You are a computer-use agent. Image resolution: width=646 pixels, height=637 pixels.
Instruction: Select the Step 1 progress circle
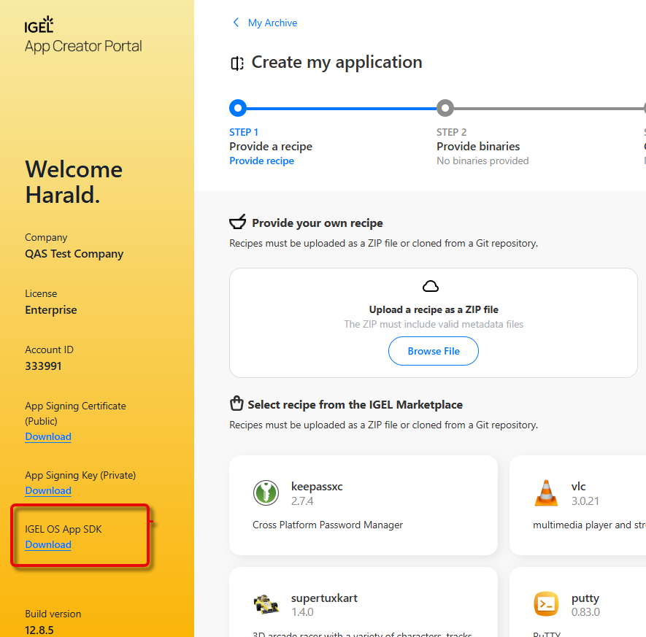coord(238,108)
